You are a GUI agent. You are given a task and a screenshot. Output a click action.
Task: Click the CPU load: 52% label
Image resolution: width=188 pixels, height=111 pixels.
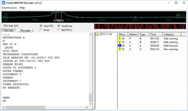(11, 26)
